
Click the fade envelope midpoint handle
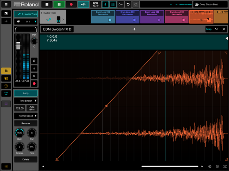(107, 106)
